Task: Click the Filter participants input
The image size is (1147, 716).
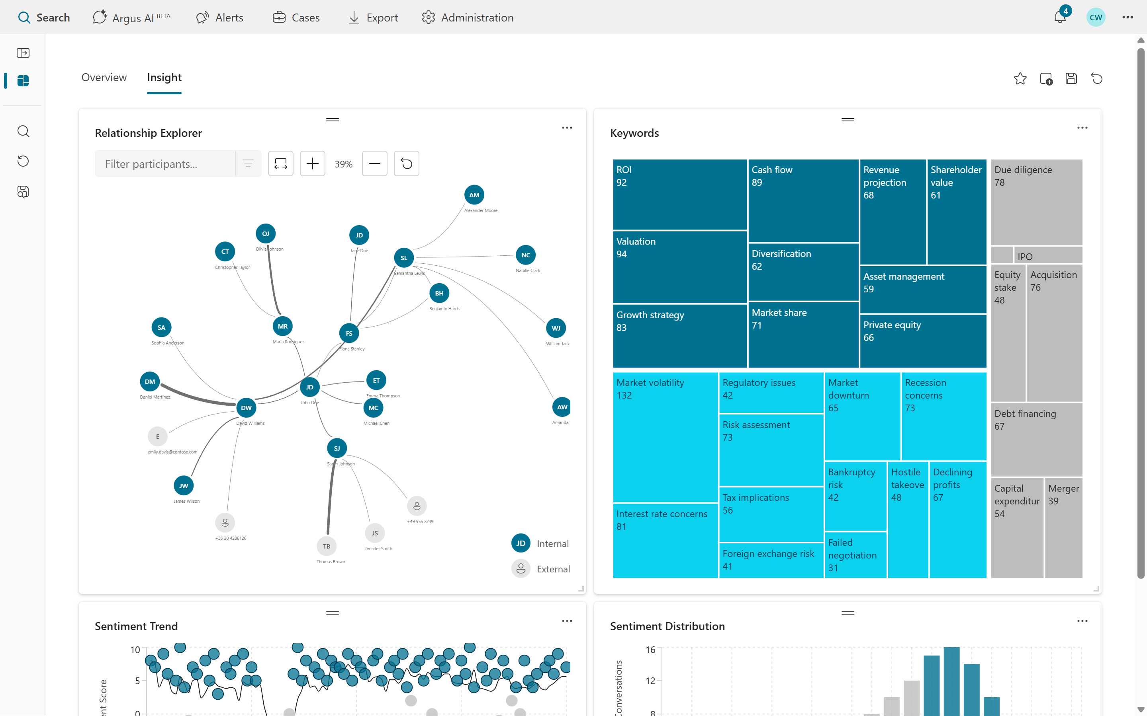Action: click(x=165, y=164)
